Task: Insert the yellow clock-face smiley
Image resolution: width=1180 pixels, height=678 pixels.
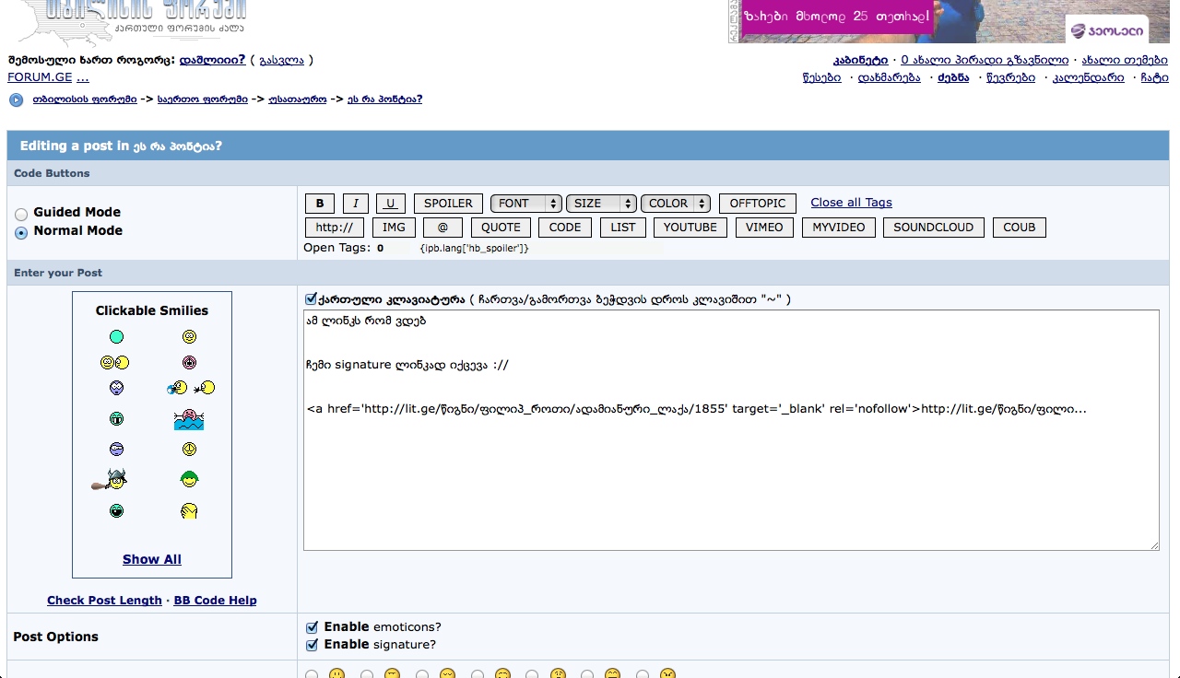Action: point(189,450)
